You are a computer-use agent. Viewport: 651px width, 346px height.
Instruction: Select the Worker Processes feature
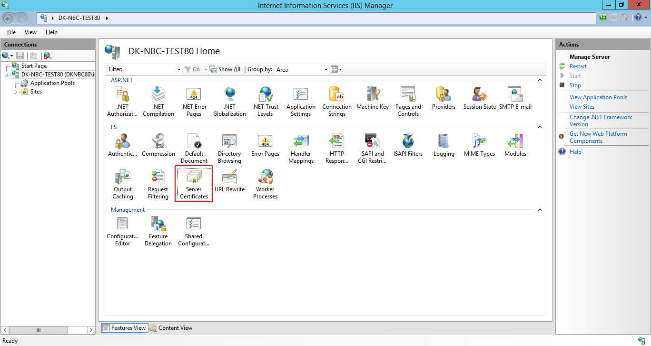265,184
